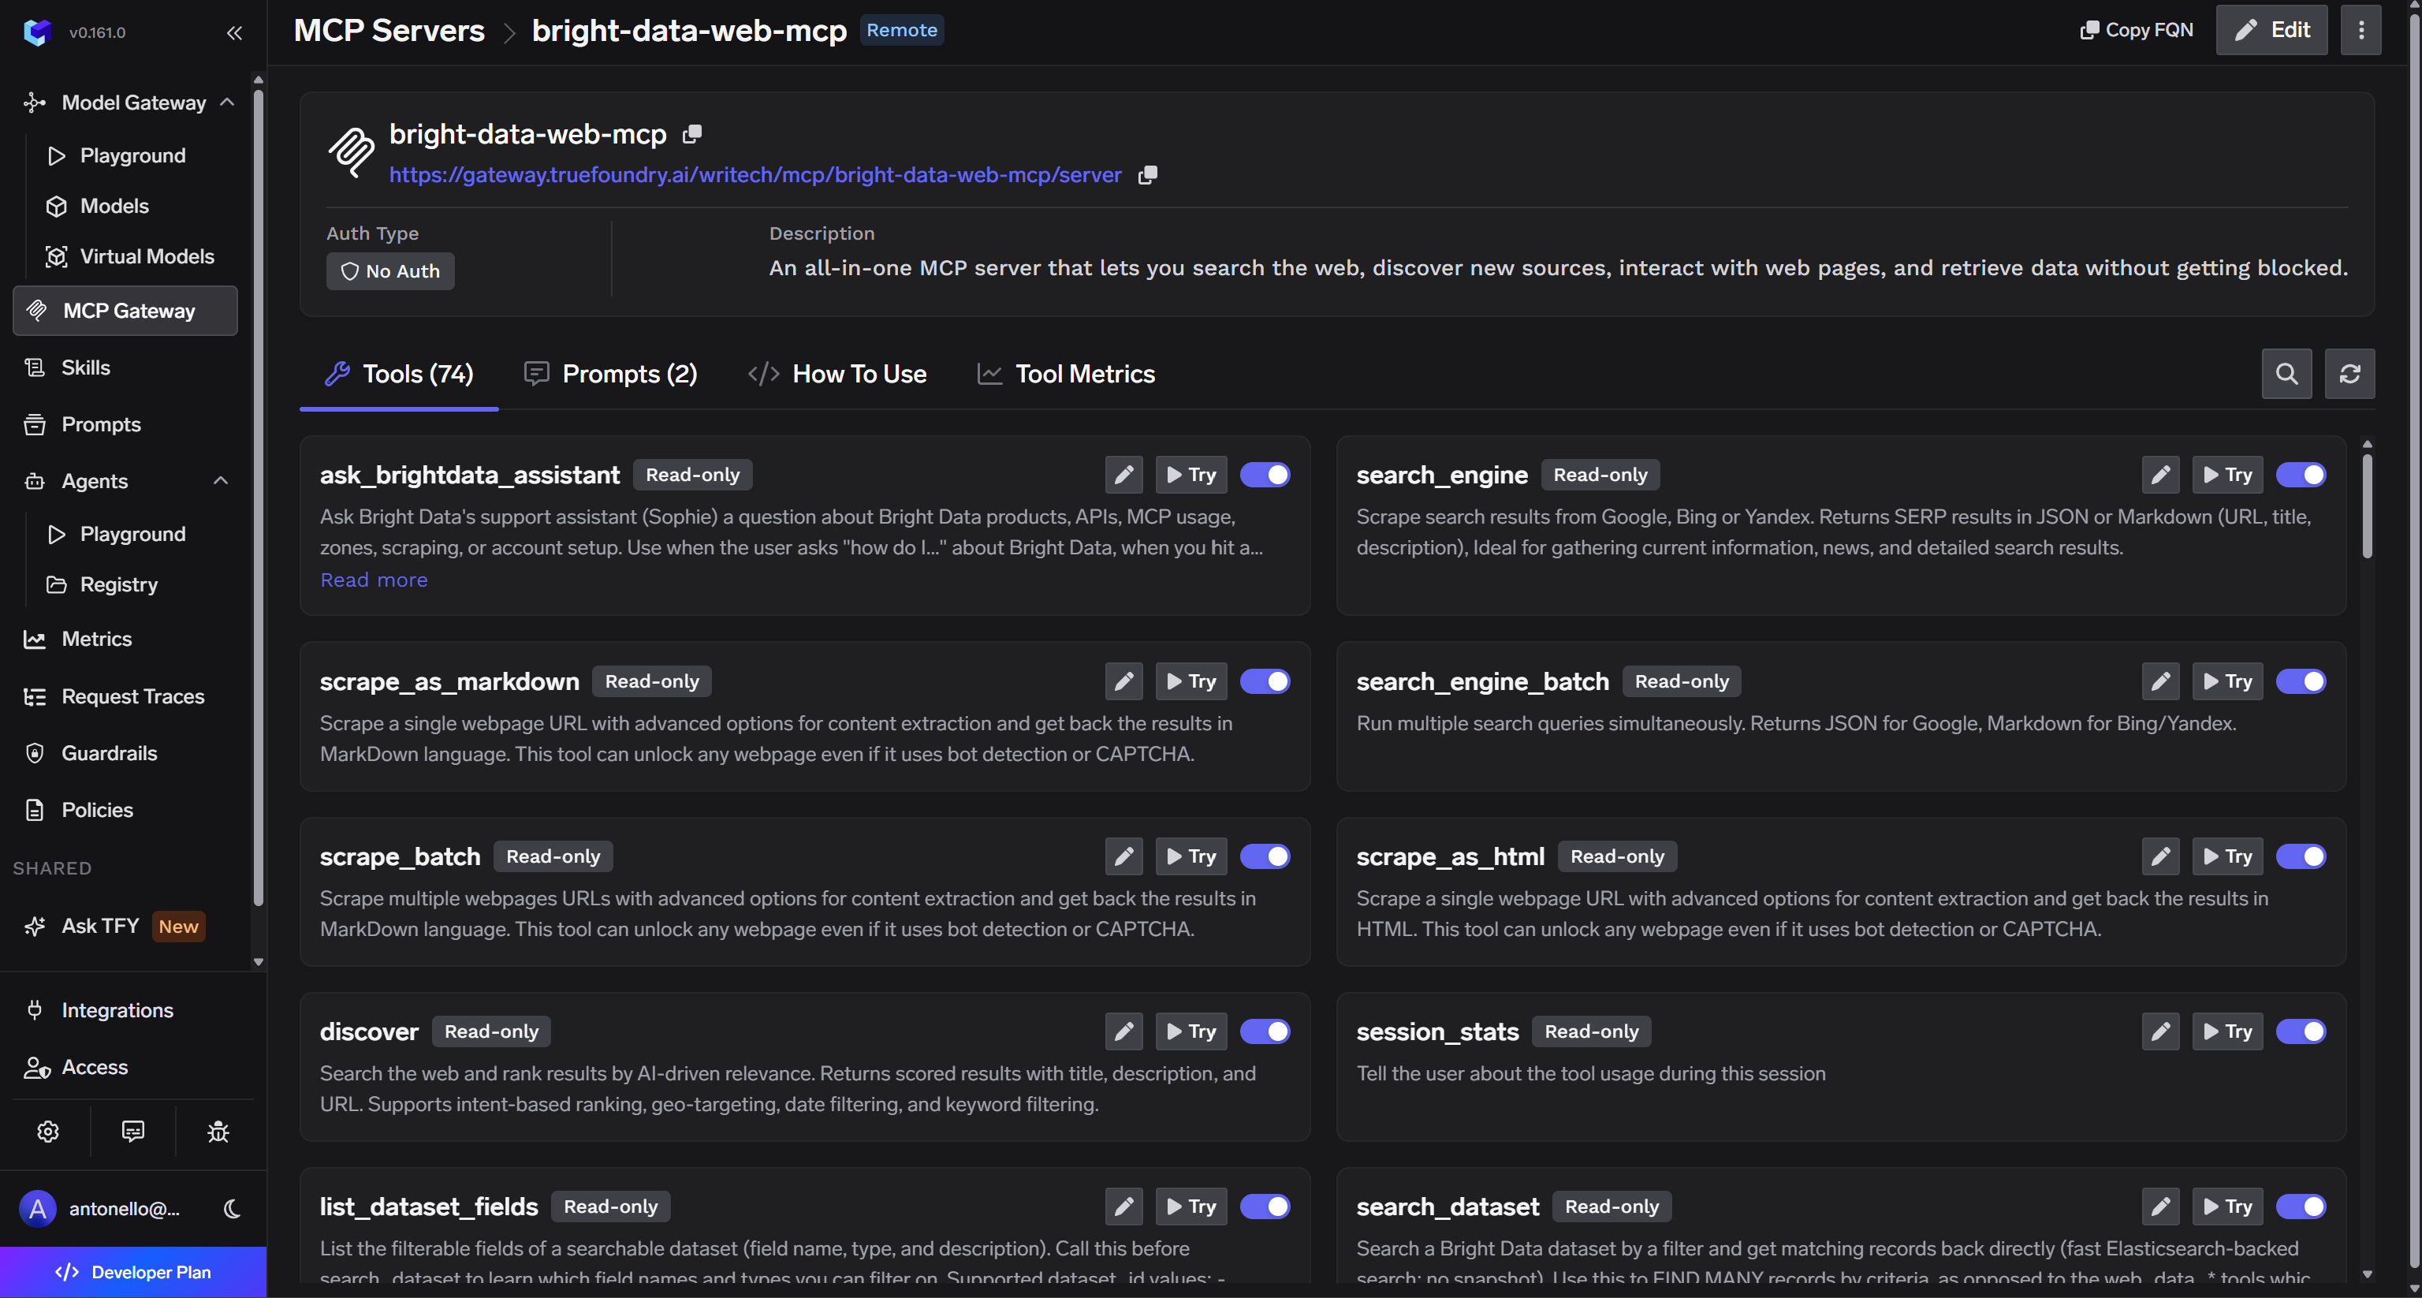Open the tools search magnifier
The height and width of the screenshot is (1298, 2422).
pyautogui.click(x=2286, y=375)
